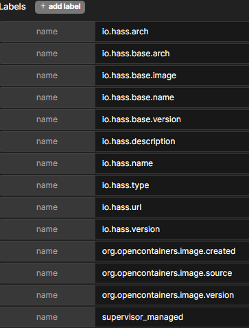The image size is (249, 328).
Task: Edit the io.hass.base.image label name
Action: pos(172,75)
